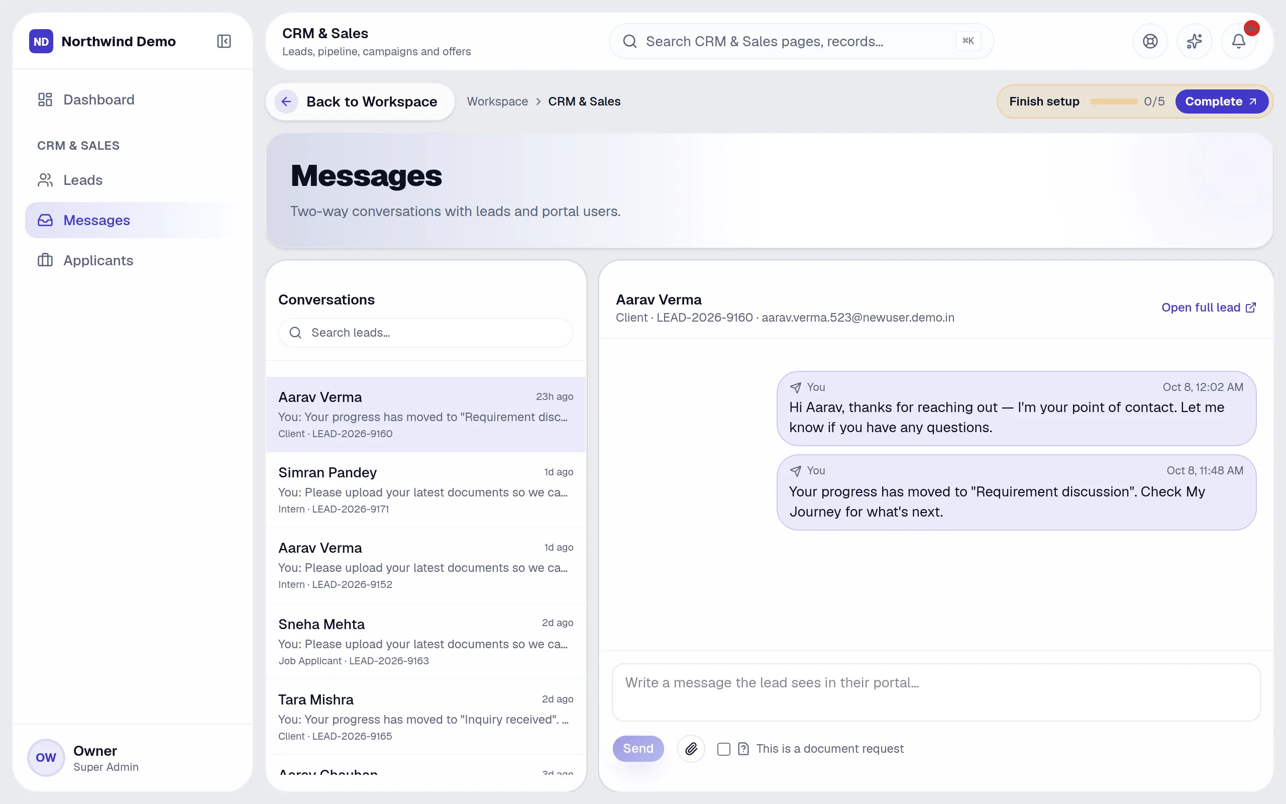Click the attach file paperclip icon
1286x804 pixels.
pos(691,749)
